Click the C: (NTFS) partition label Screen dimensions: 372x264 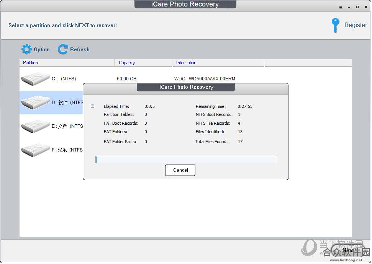(64, 79)
